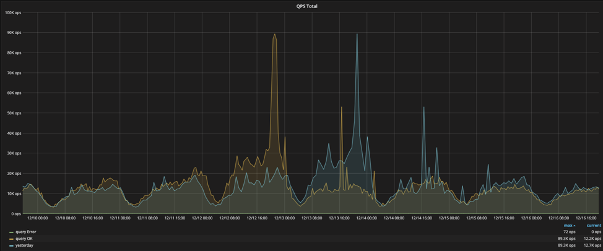603x251 pixels.
Task: Click the 89.3K ops max of yesterday
Action: pos(567,245)
